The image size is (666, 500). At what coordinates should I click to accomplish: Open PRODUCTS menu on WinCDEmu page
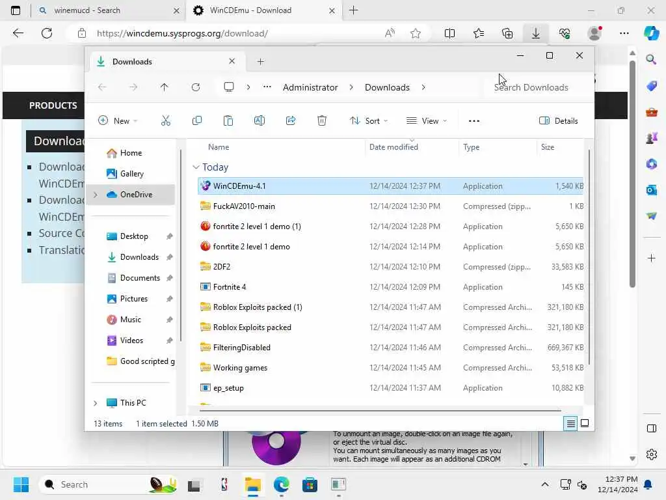(53, 105)
